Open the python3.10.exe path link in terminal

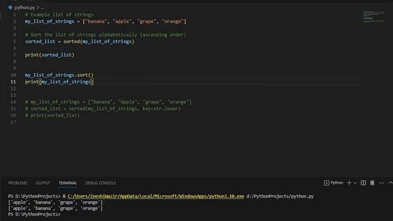pyautogui.click(x=155, y=196)
